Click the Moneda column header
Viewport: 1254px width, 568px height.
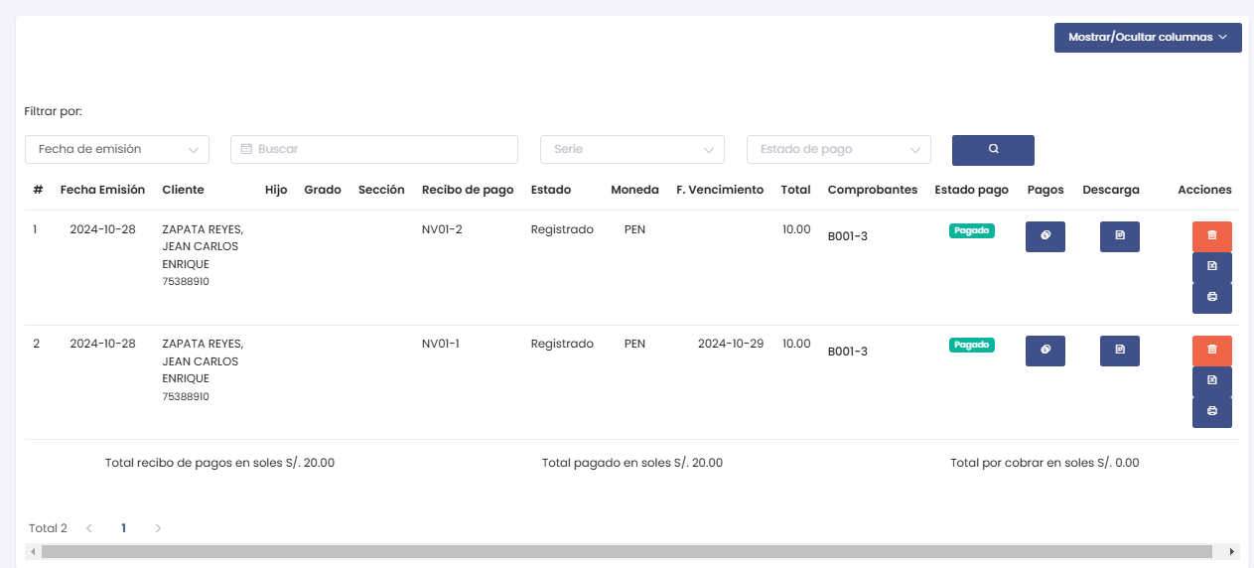[634, 190]
